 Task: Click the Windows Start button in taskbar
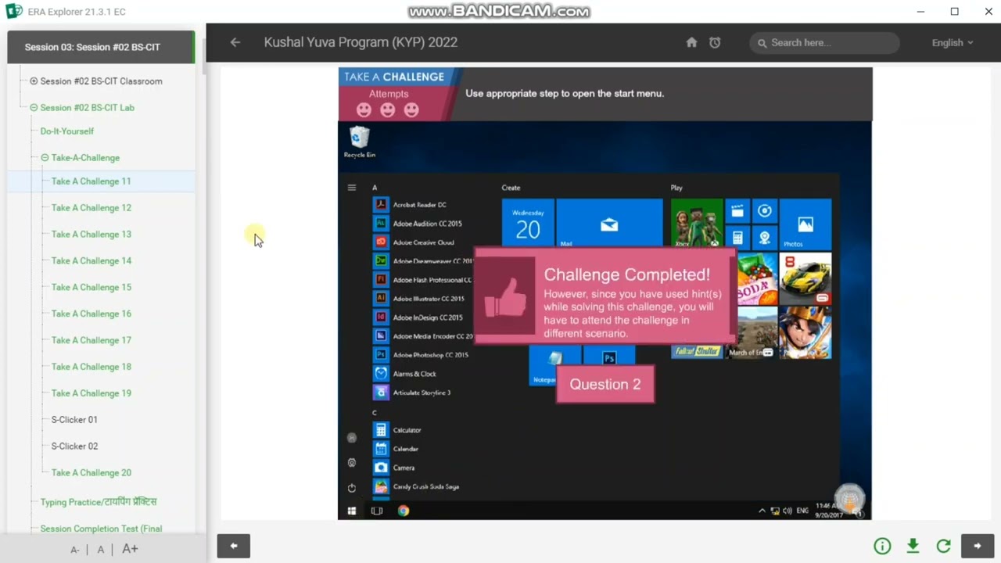[x=352, y=511]
